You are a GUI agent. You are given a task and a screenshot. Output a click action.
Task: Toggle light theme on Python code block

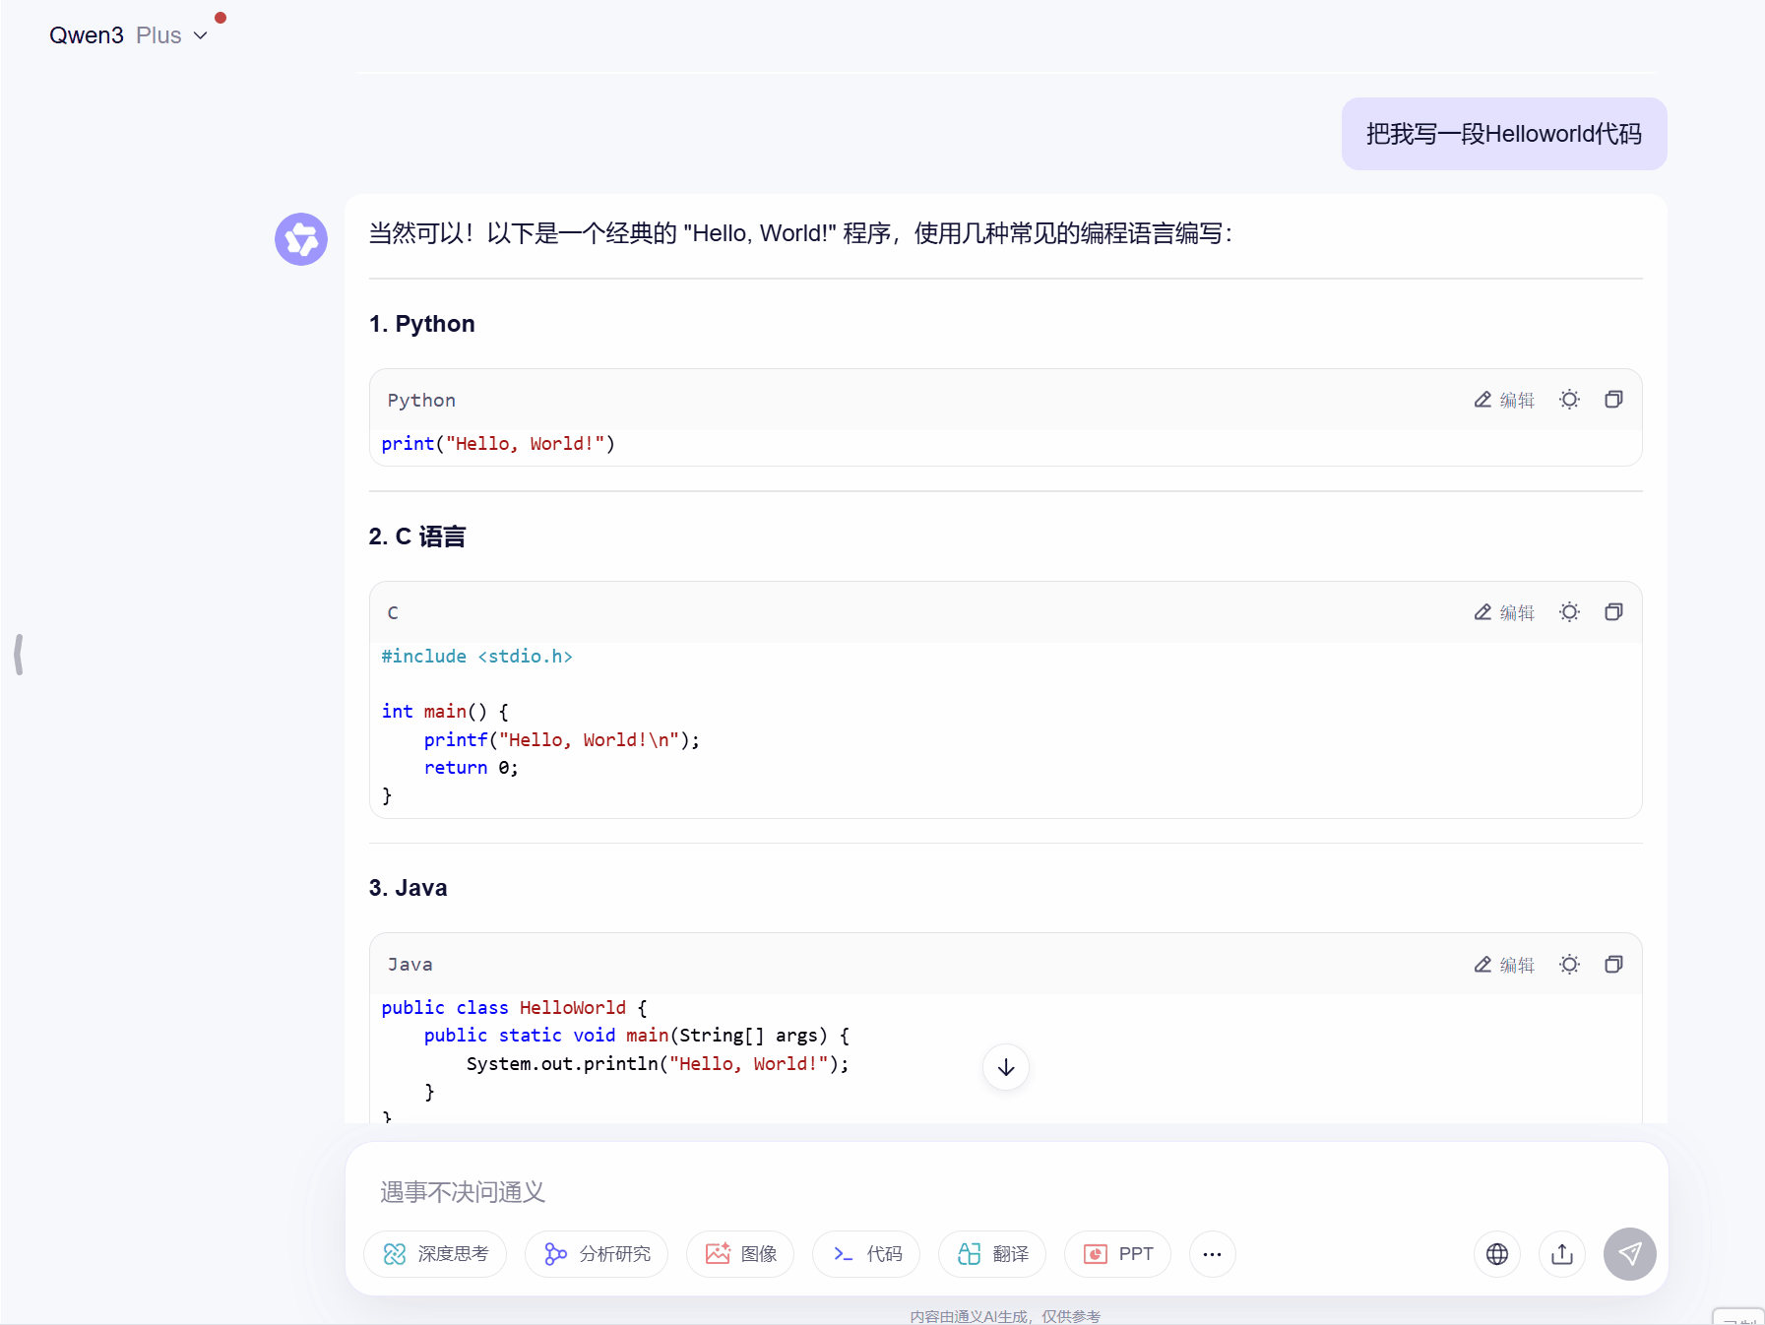1570,400
